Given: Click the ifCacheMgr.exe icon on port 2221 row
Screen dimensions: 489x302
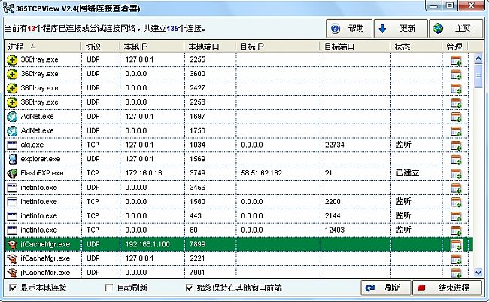Looking at the screenshot, I should coord(12,258).
